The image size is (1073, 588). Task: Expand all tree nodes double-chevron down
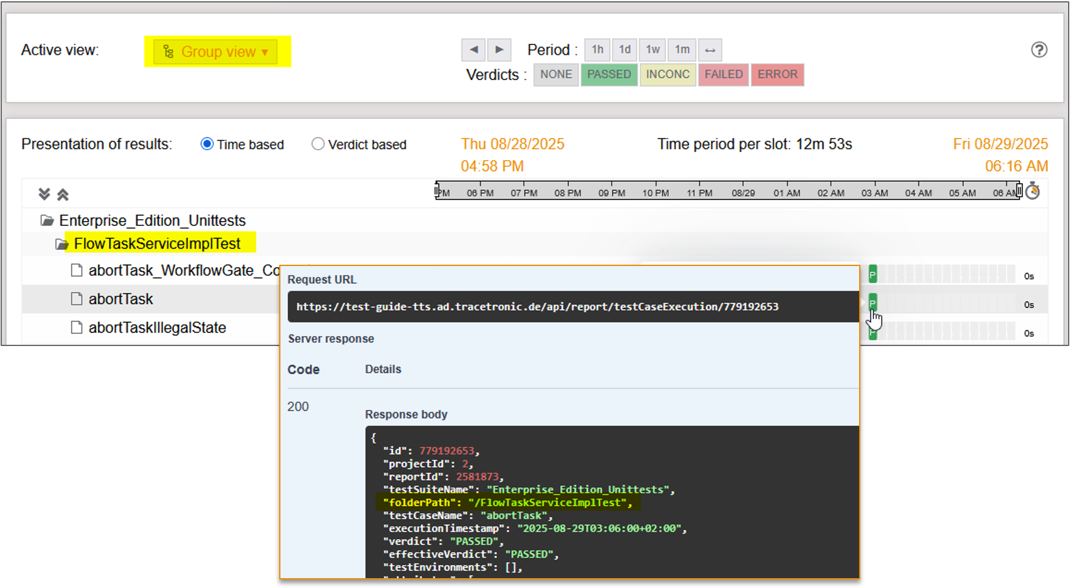pyautogui.click(x=44, y=195)
